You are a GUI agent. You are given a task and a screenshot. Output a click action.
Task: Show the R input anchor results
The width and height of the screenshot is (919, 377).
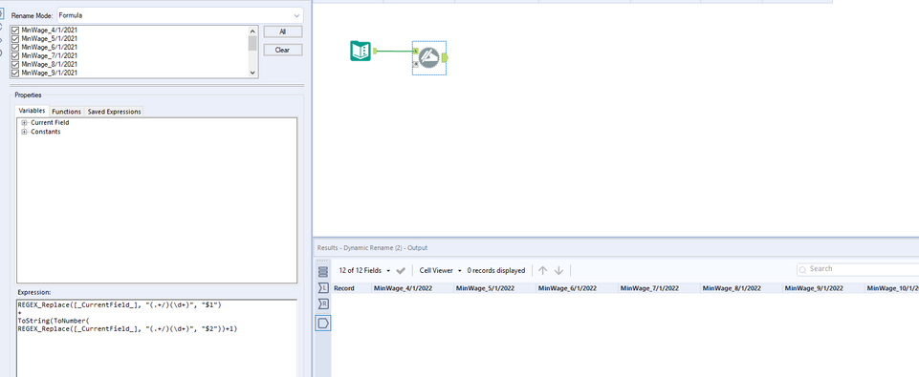point(323,304)
